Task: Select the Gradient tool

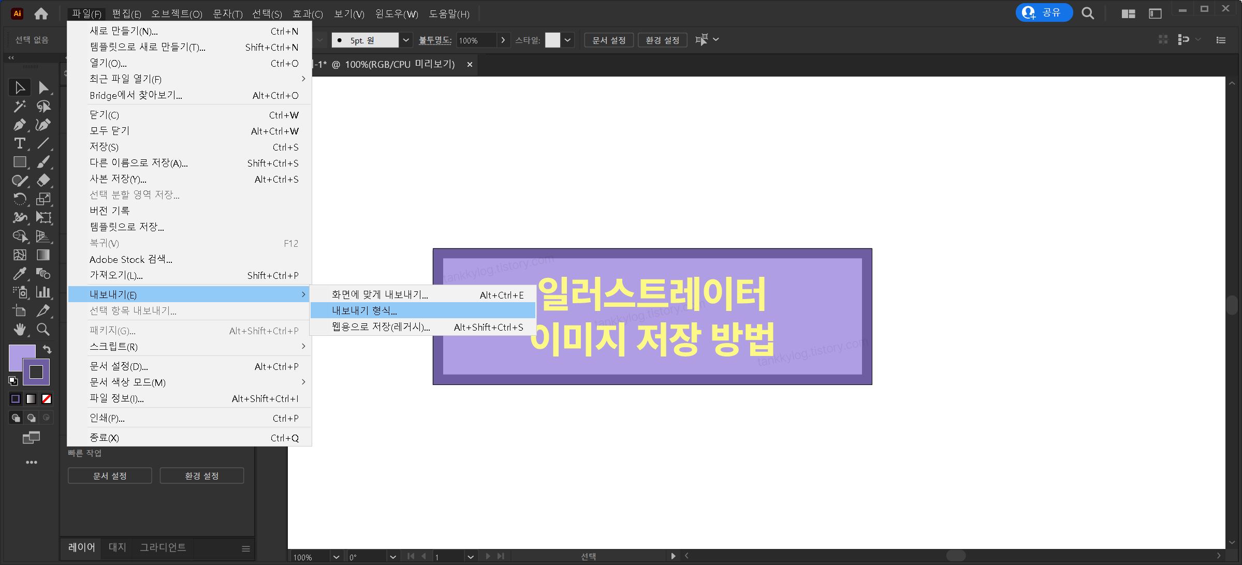Action: 43,255
